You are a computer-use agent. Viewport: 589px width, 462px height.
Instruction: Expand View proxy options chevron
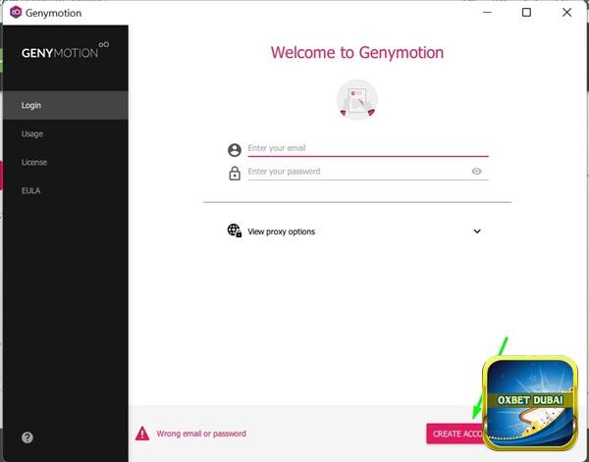477,231
